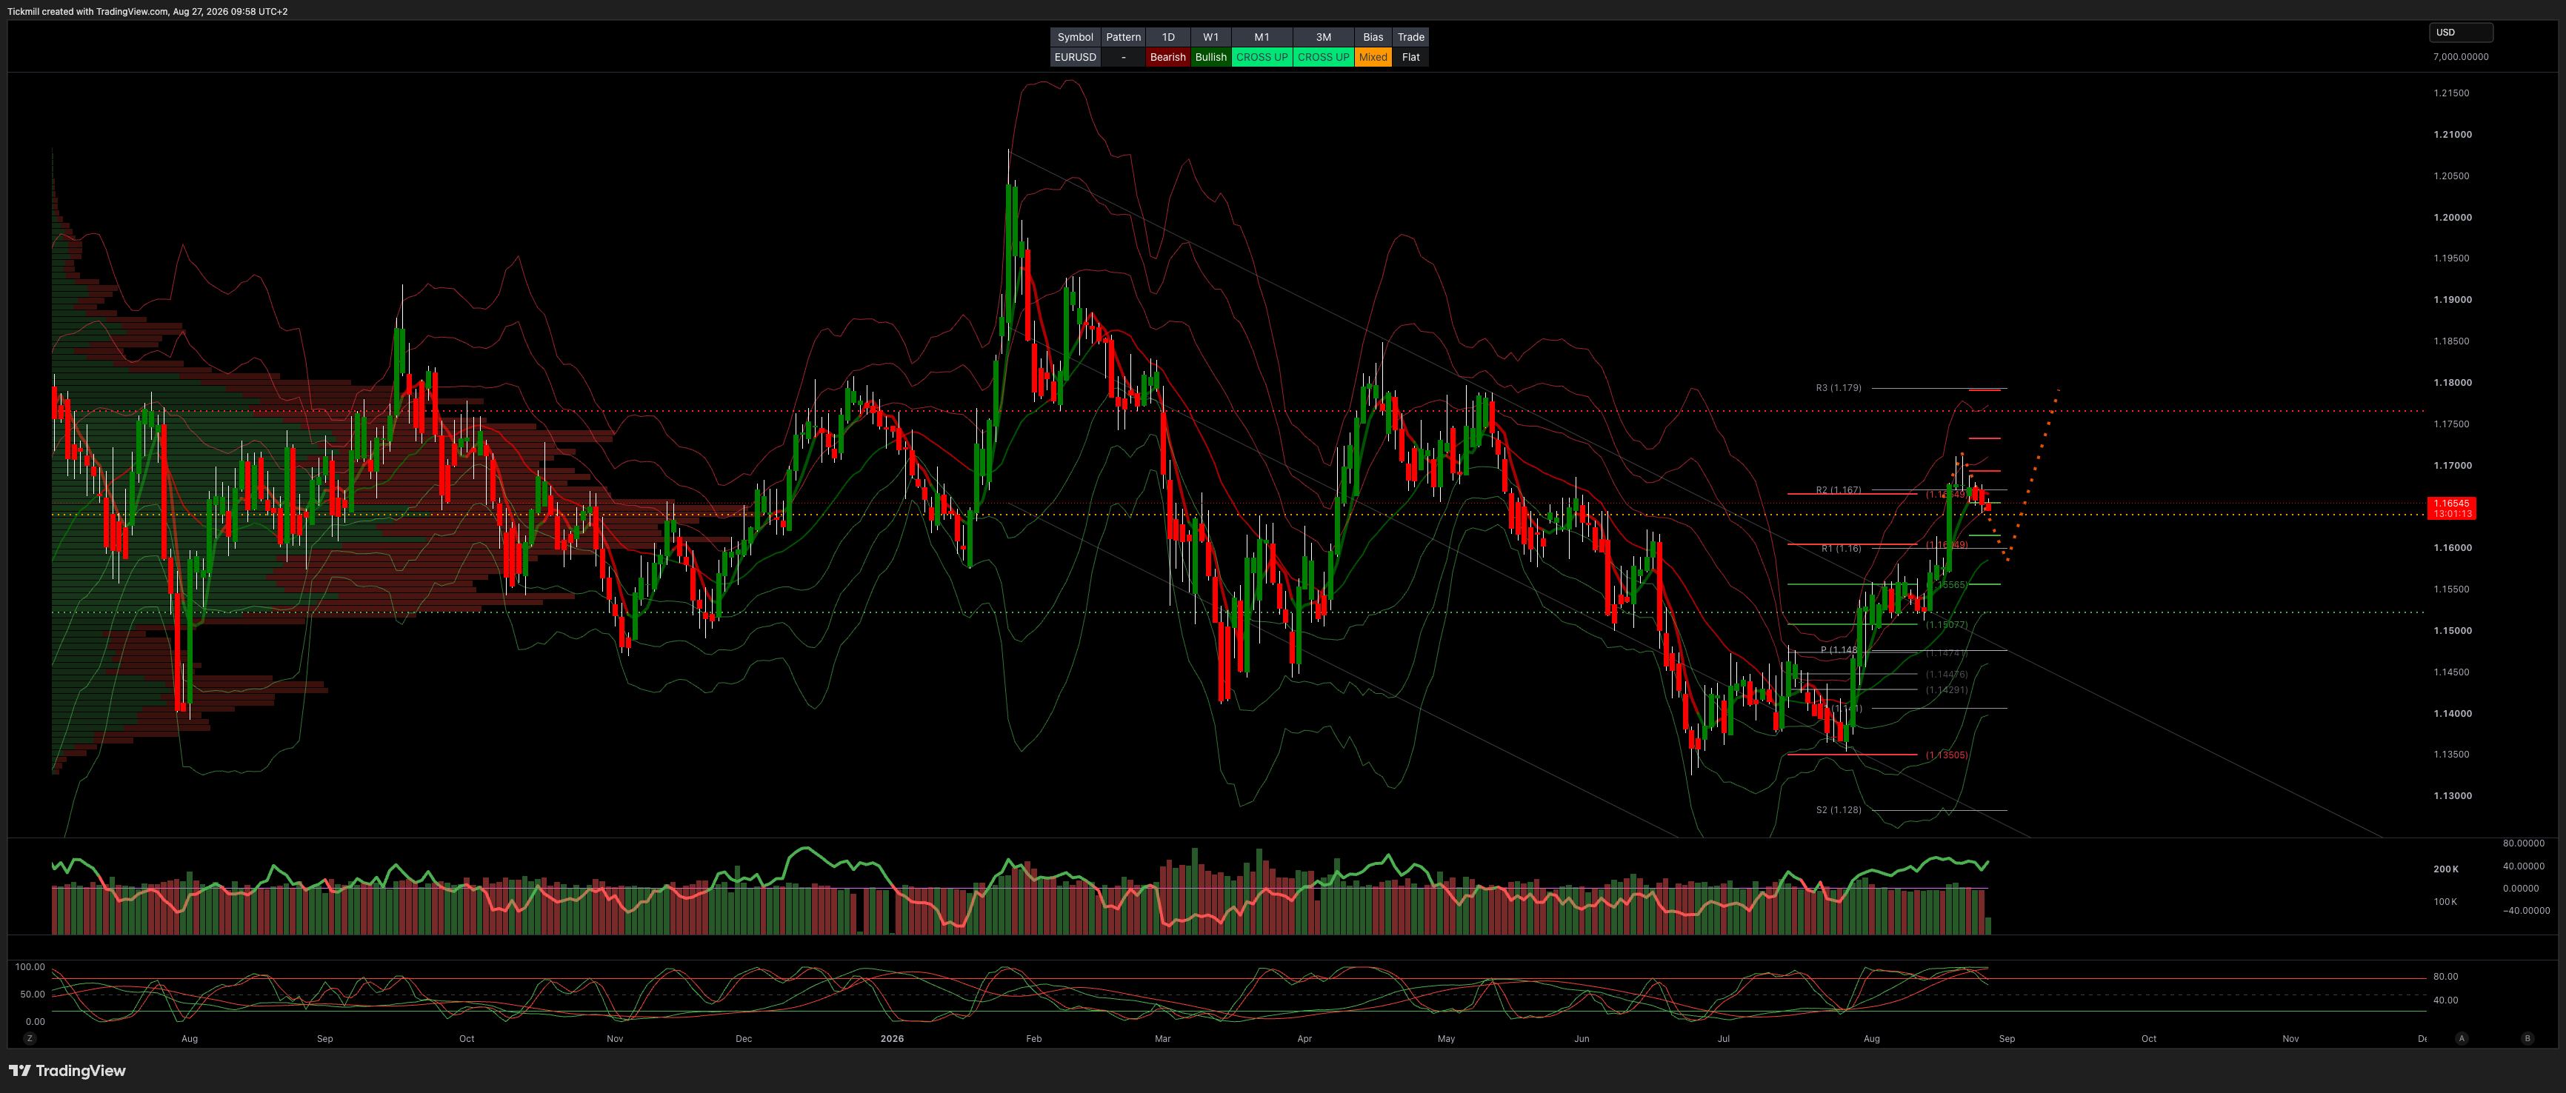The width and height of the screenshot is (2566, 1093).
Task: Click the 1.18000 price scale label
Action: coord(2453,382)
